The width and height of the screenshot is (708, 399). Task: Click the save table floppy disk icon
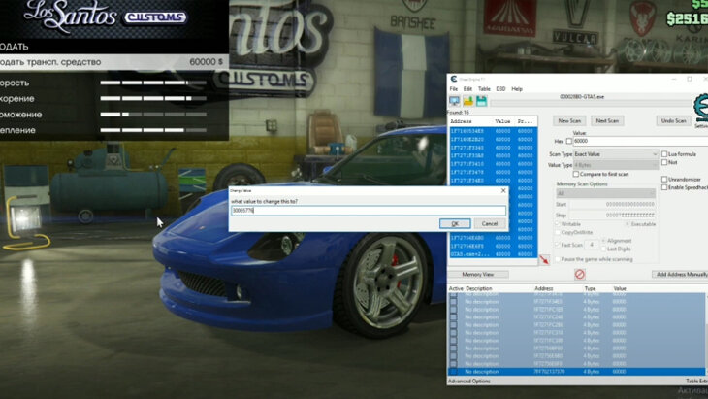coord(480,101)
